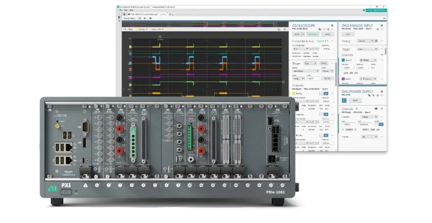Click the yellow channel color swatch under Channels
Image resolution: width=432 pixels, height=223 pixels.
click(294, 93)
